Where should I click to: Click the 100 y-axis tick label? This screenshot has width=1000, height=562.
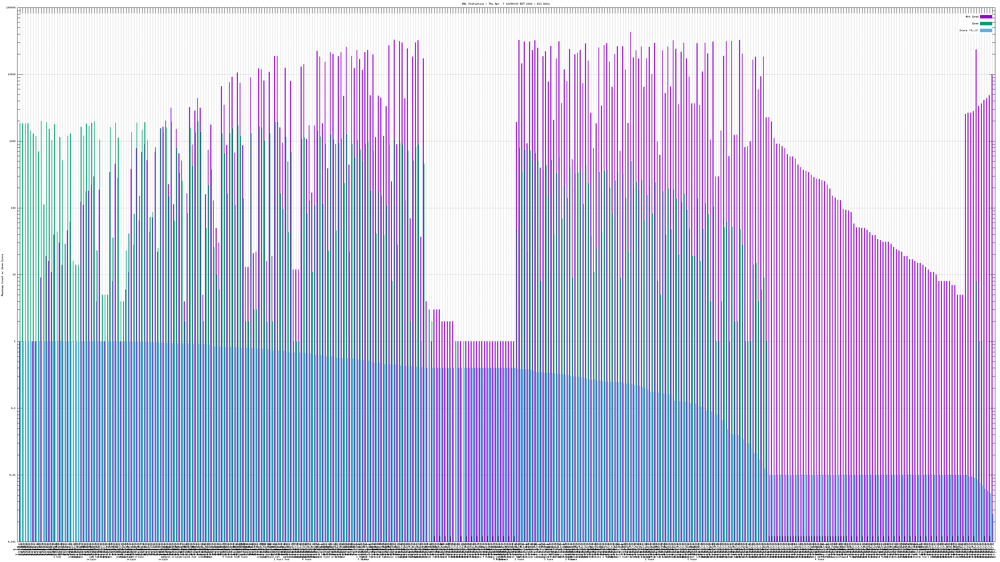[13, 208]
